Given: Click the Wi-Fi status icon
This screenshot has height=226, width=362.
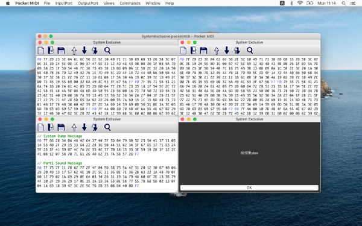Looking at the screenshot, I should 300,3.
